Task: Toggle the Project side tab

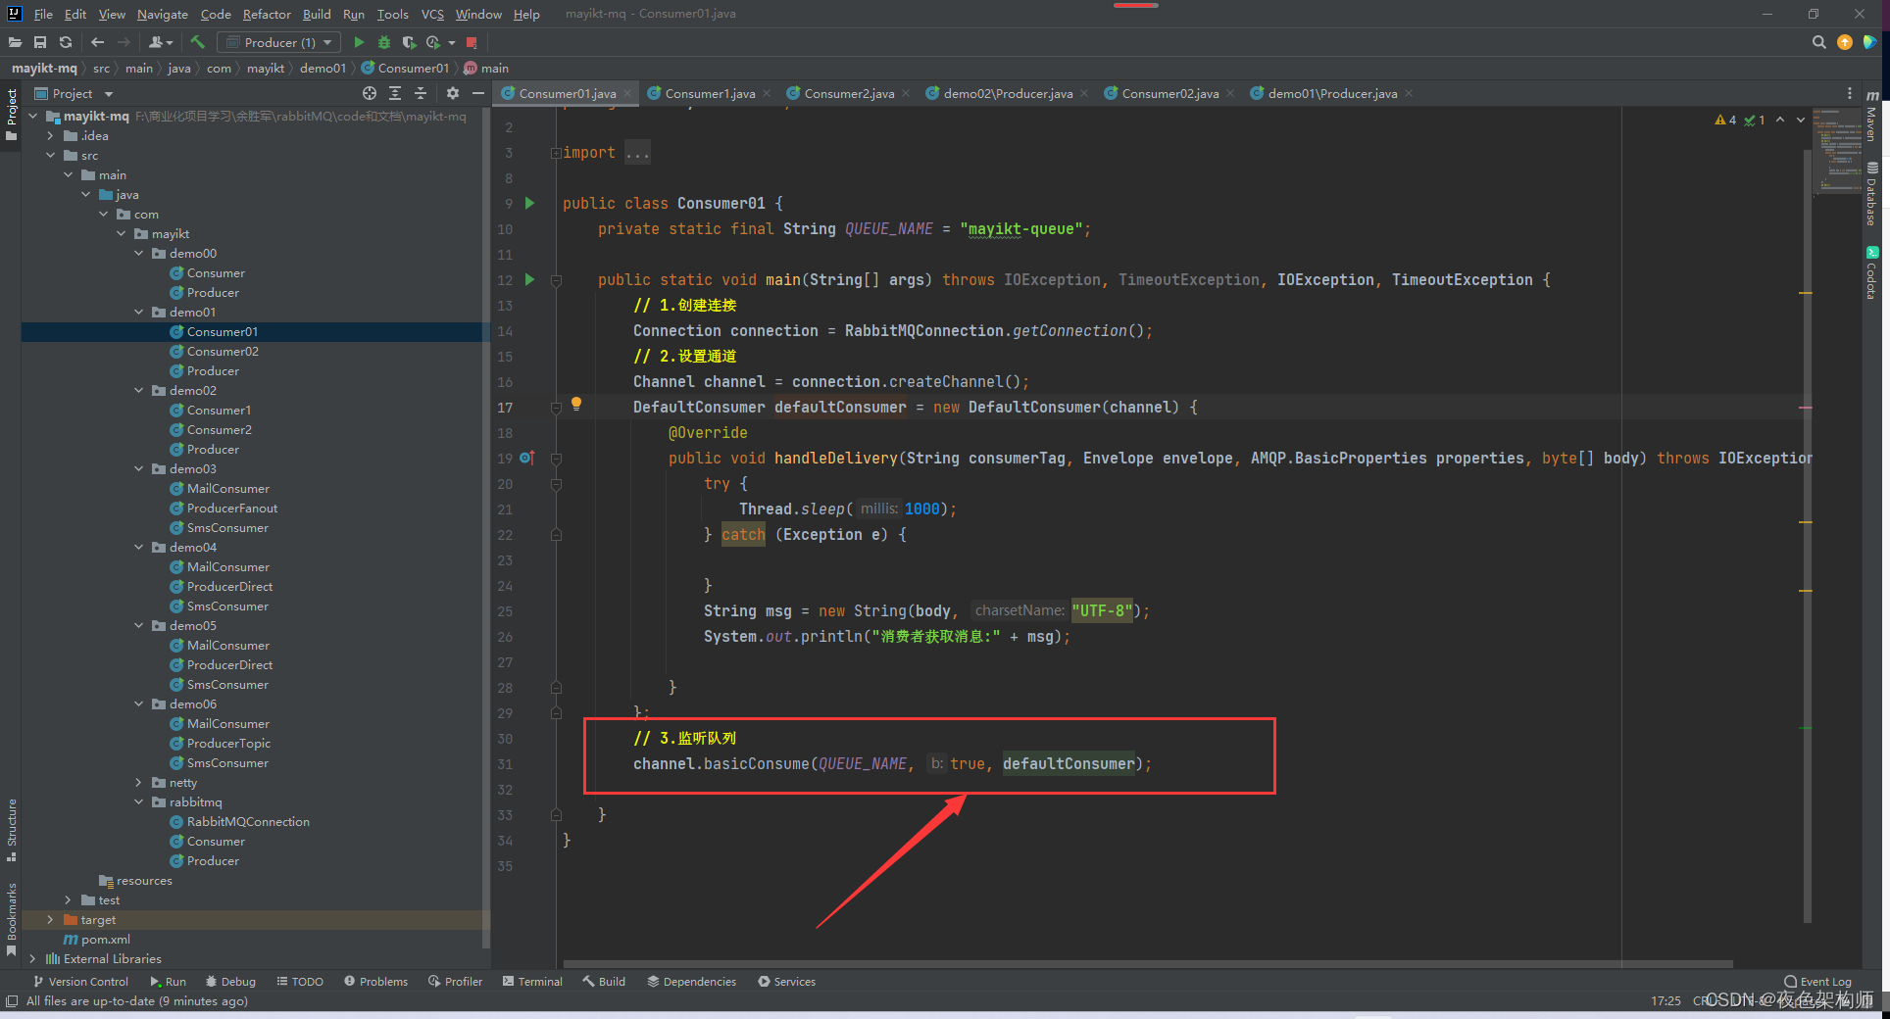Action: click(x=12, y=115)
